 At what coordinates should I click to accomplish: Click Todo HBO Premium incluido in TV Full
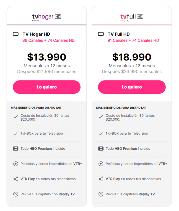(128, 149)
